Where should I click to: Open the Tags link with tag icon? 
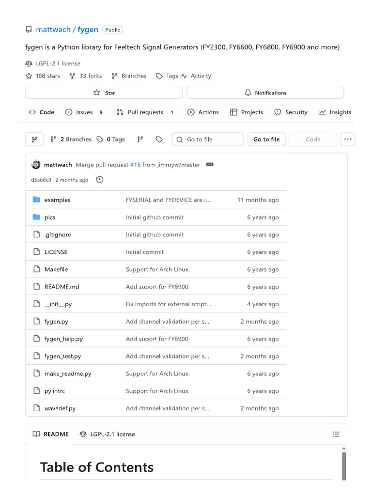tap(167, 76)
